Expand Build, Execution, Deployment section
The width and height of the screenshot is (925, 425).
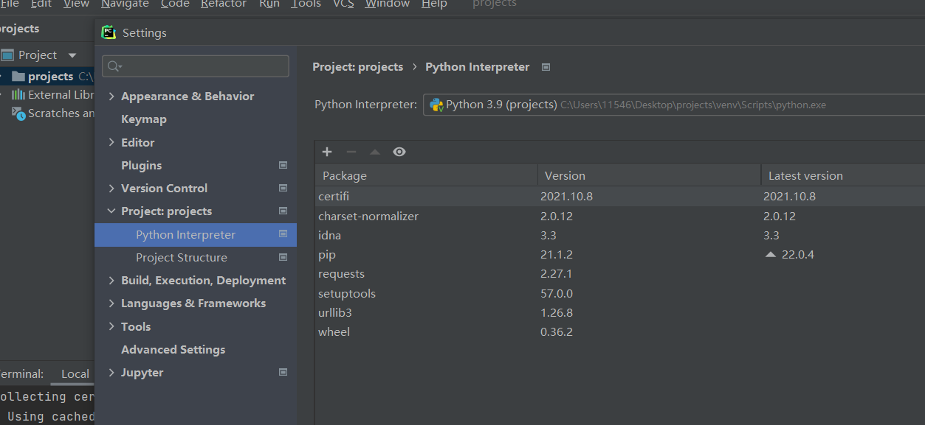coord(111,281)
